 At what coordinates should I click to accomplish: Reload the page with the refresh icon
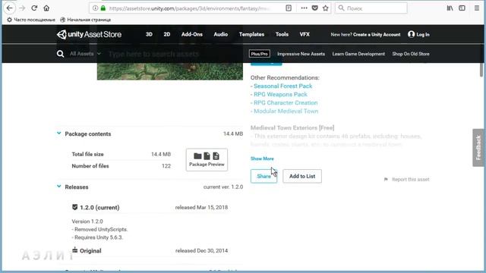[34, 8]
